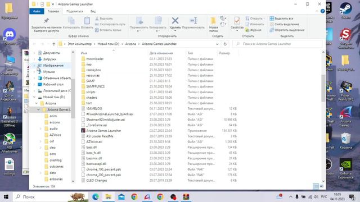Image resolution: width=360 pixels, height=202 pixels.
Task: Select SAMPFUNCS folder
Action: point(95,86)
